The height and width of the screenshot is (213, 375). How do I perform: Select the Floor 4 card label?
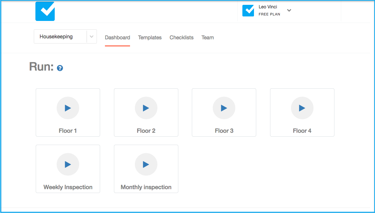pos(302,131)
